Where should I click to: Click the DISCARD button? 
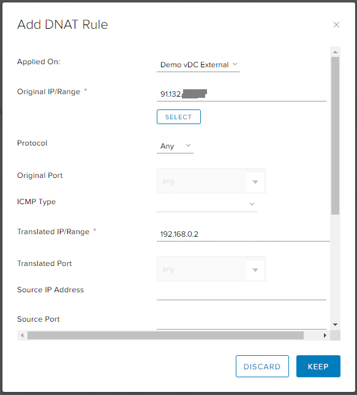tap(262, 366)
